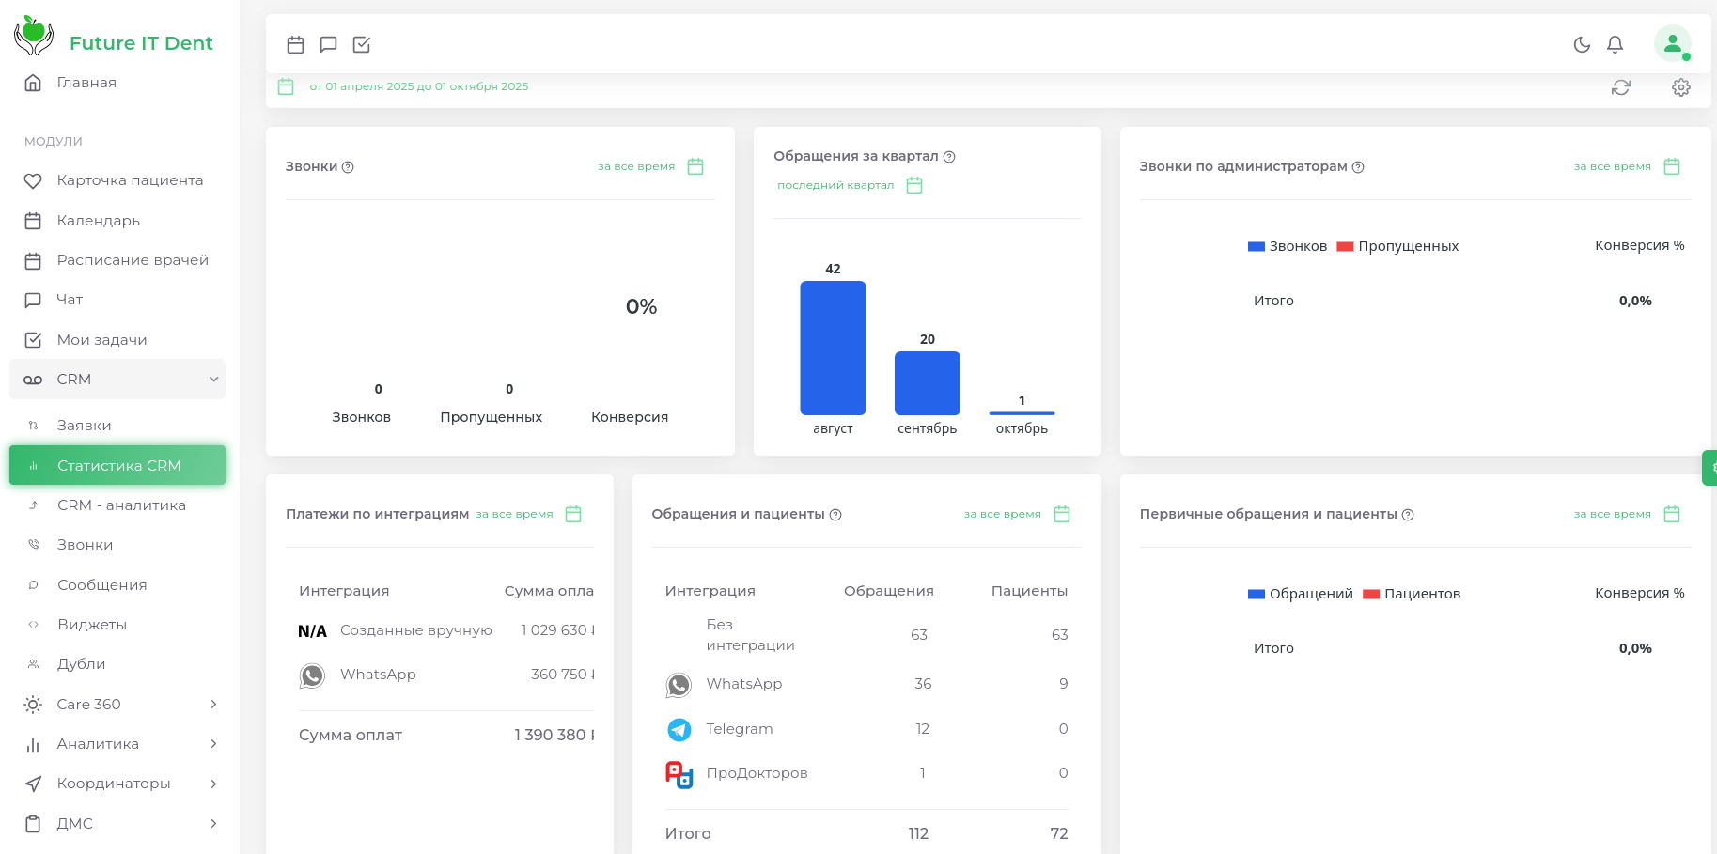
Task: Open the user profile avatar
Action: [x=1672, y=43]
